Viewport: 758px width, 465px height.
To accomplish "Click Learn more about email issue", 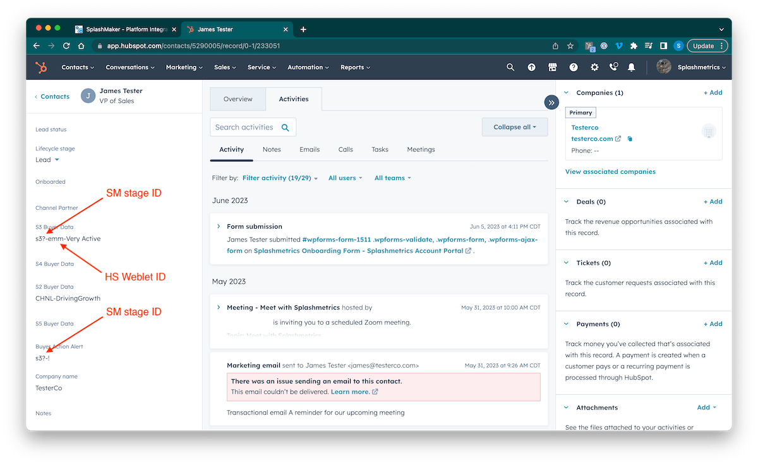I will (354, 392).
